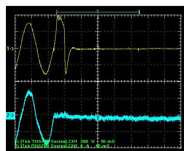184x151 pixels.
Task: Click the cyan record-view bar left segment
Action: click(77, 12)
